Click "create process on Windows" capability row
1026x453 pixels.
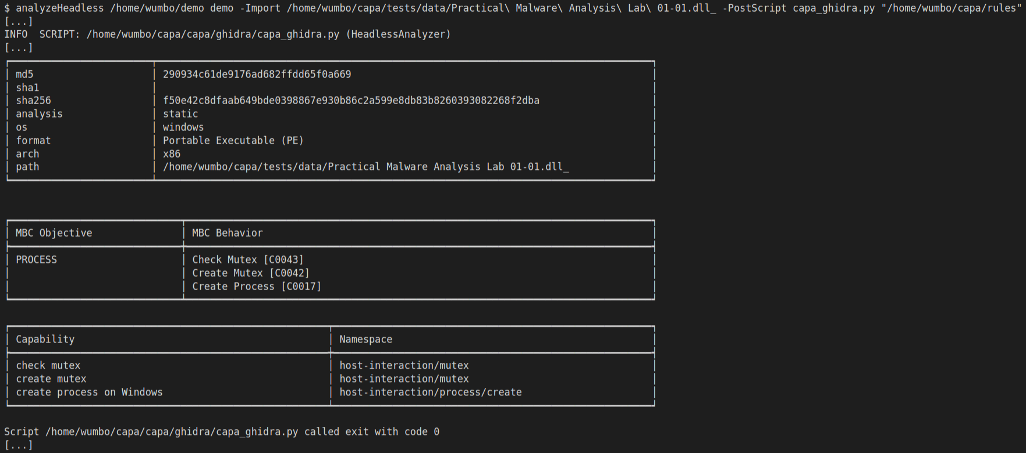coord(89,393)
